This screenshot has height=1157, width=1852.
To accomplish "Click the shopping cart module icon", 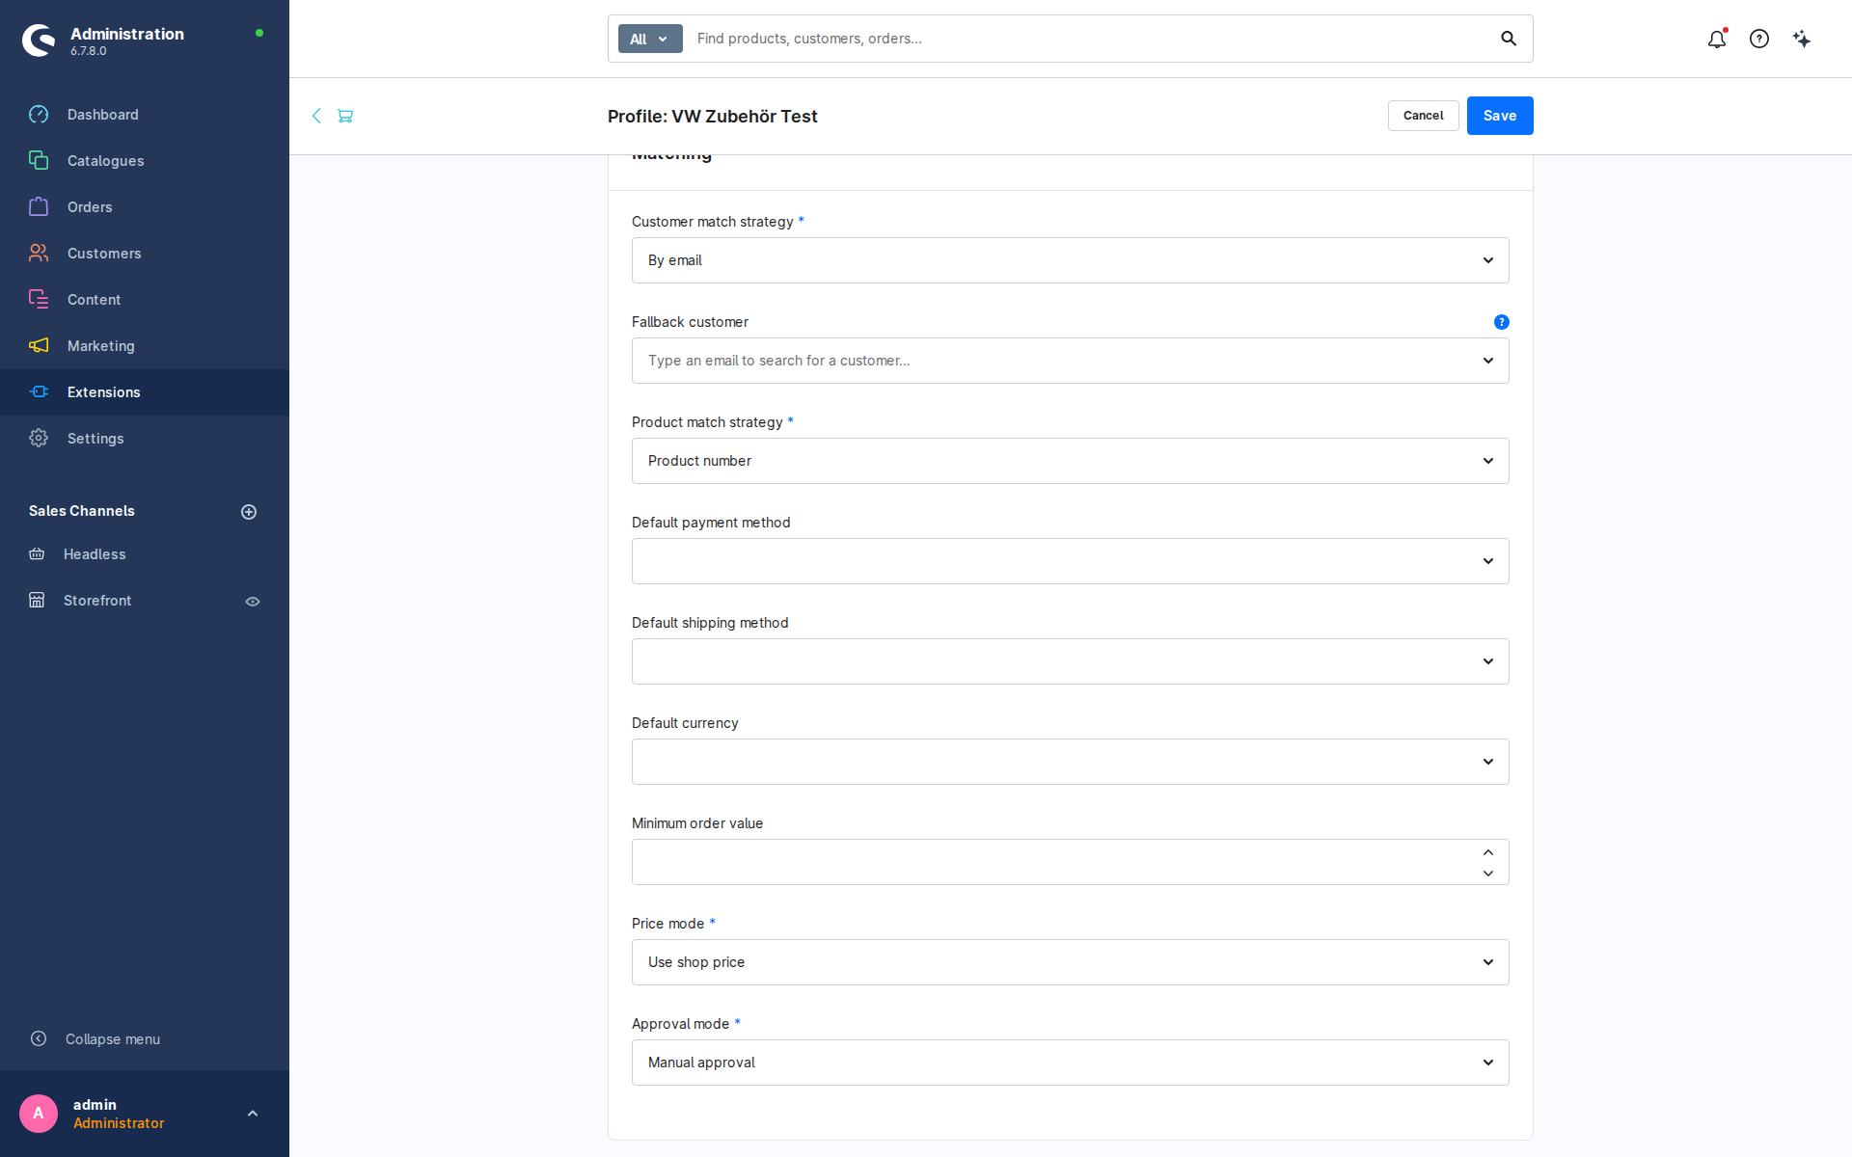I will pyautogui.click(x=345, y=116).
